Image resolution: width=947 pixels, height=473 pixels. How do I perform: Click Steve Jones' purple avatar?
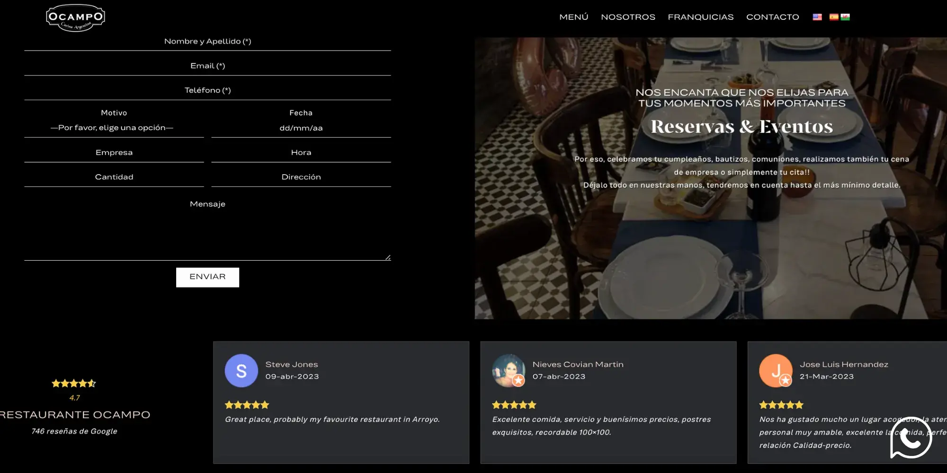(x=241, y=371)
